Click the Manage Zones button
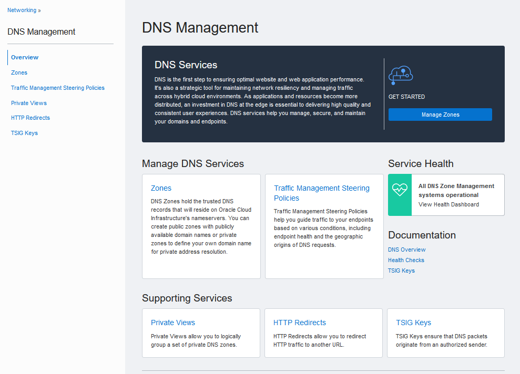This screenshot has width=520, height=374. tap(440, 115)
